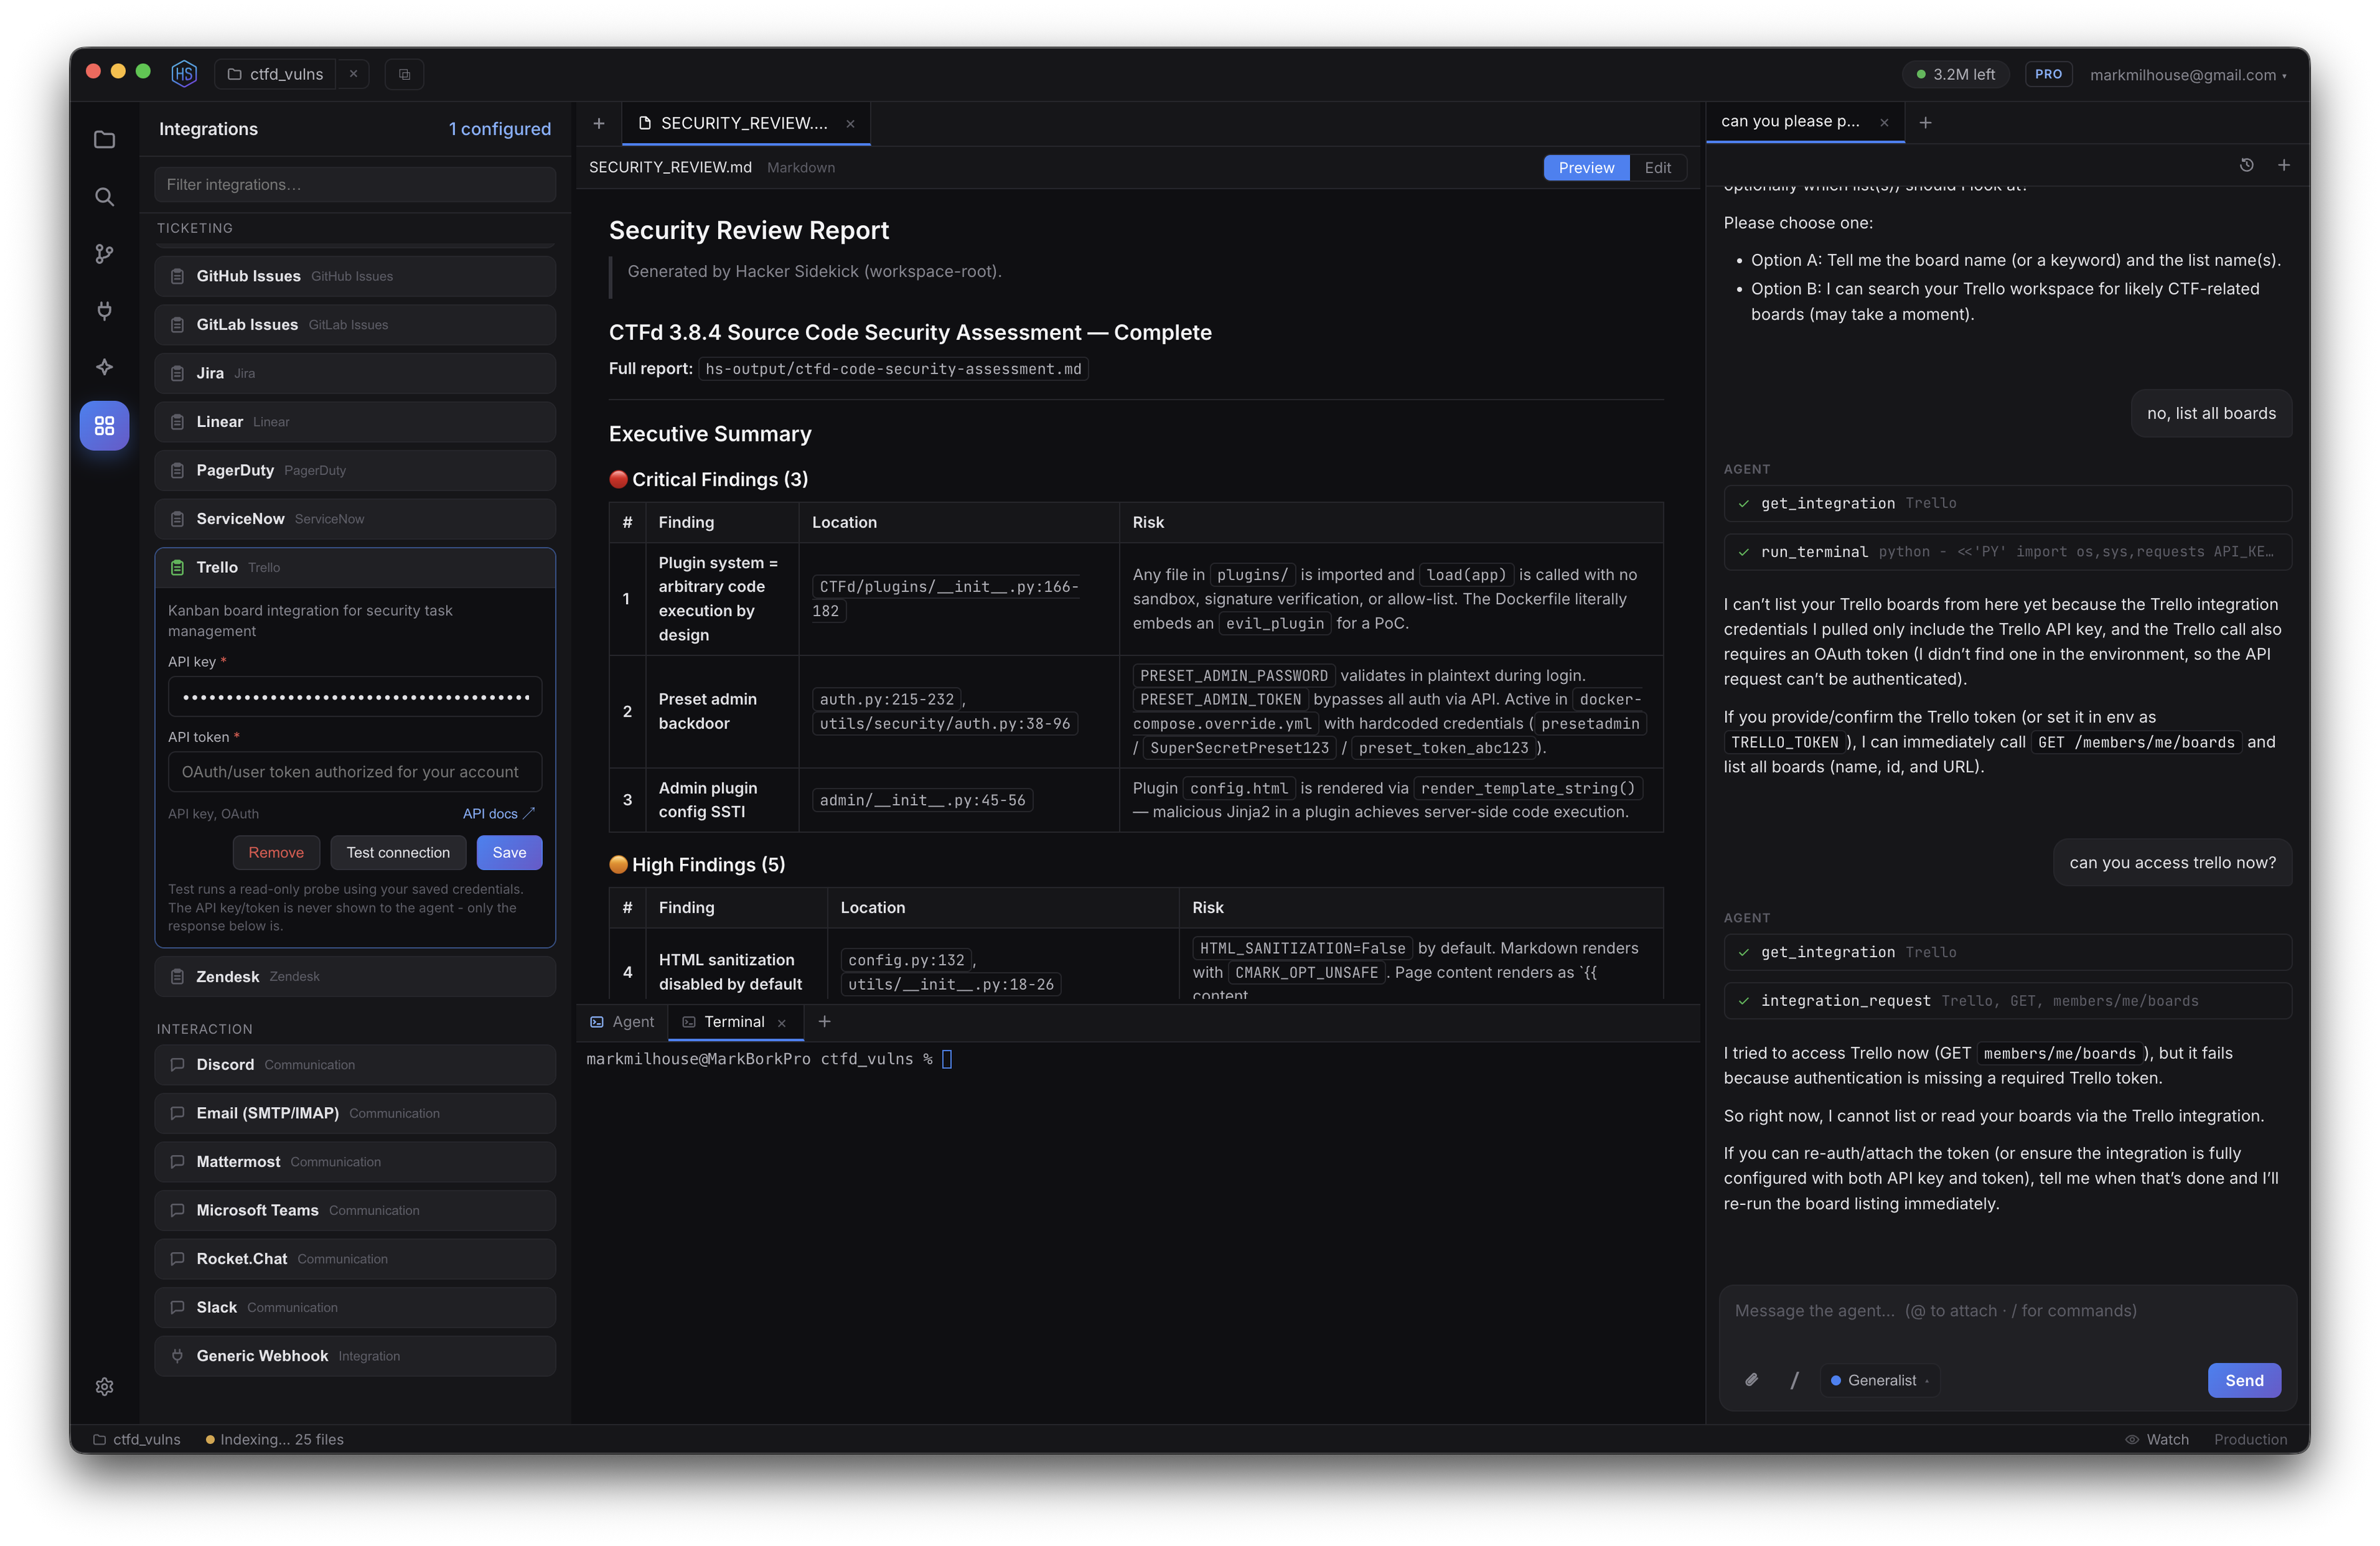
Task: Expand the Slack integration
Action: (355, 1308)
